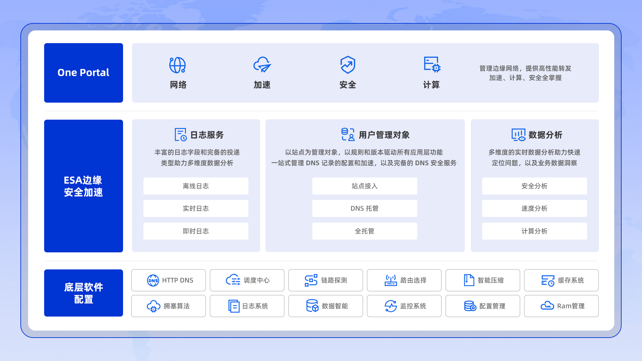Select the 加速 cloud acceleration icon
Viewport: 642px width, 361px height.
(x=262, y=65)
